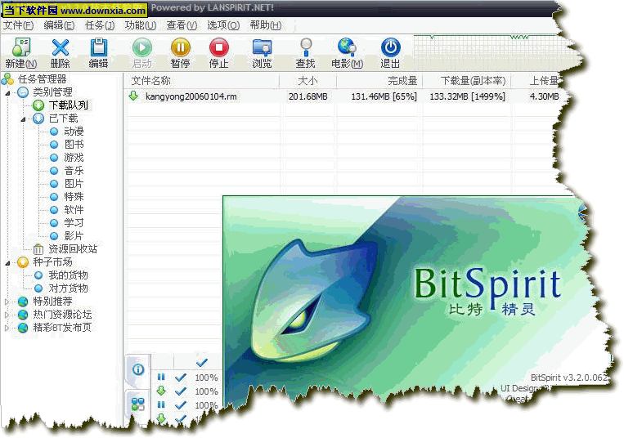Open the 编辑(E) menu

[x=59, y=25]
